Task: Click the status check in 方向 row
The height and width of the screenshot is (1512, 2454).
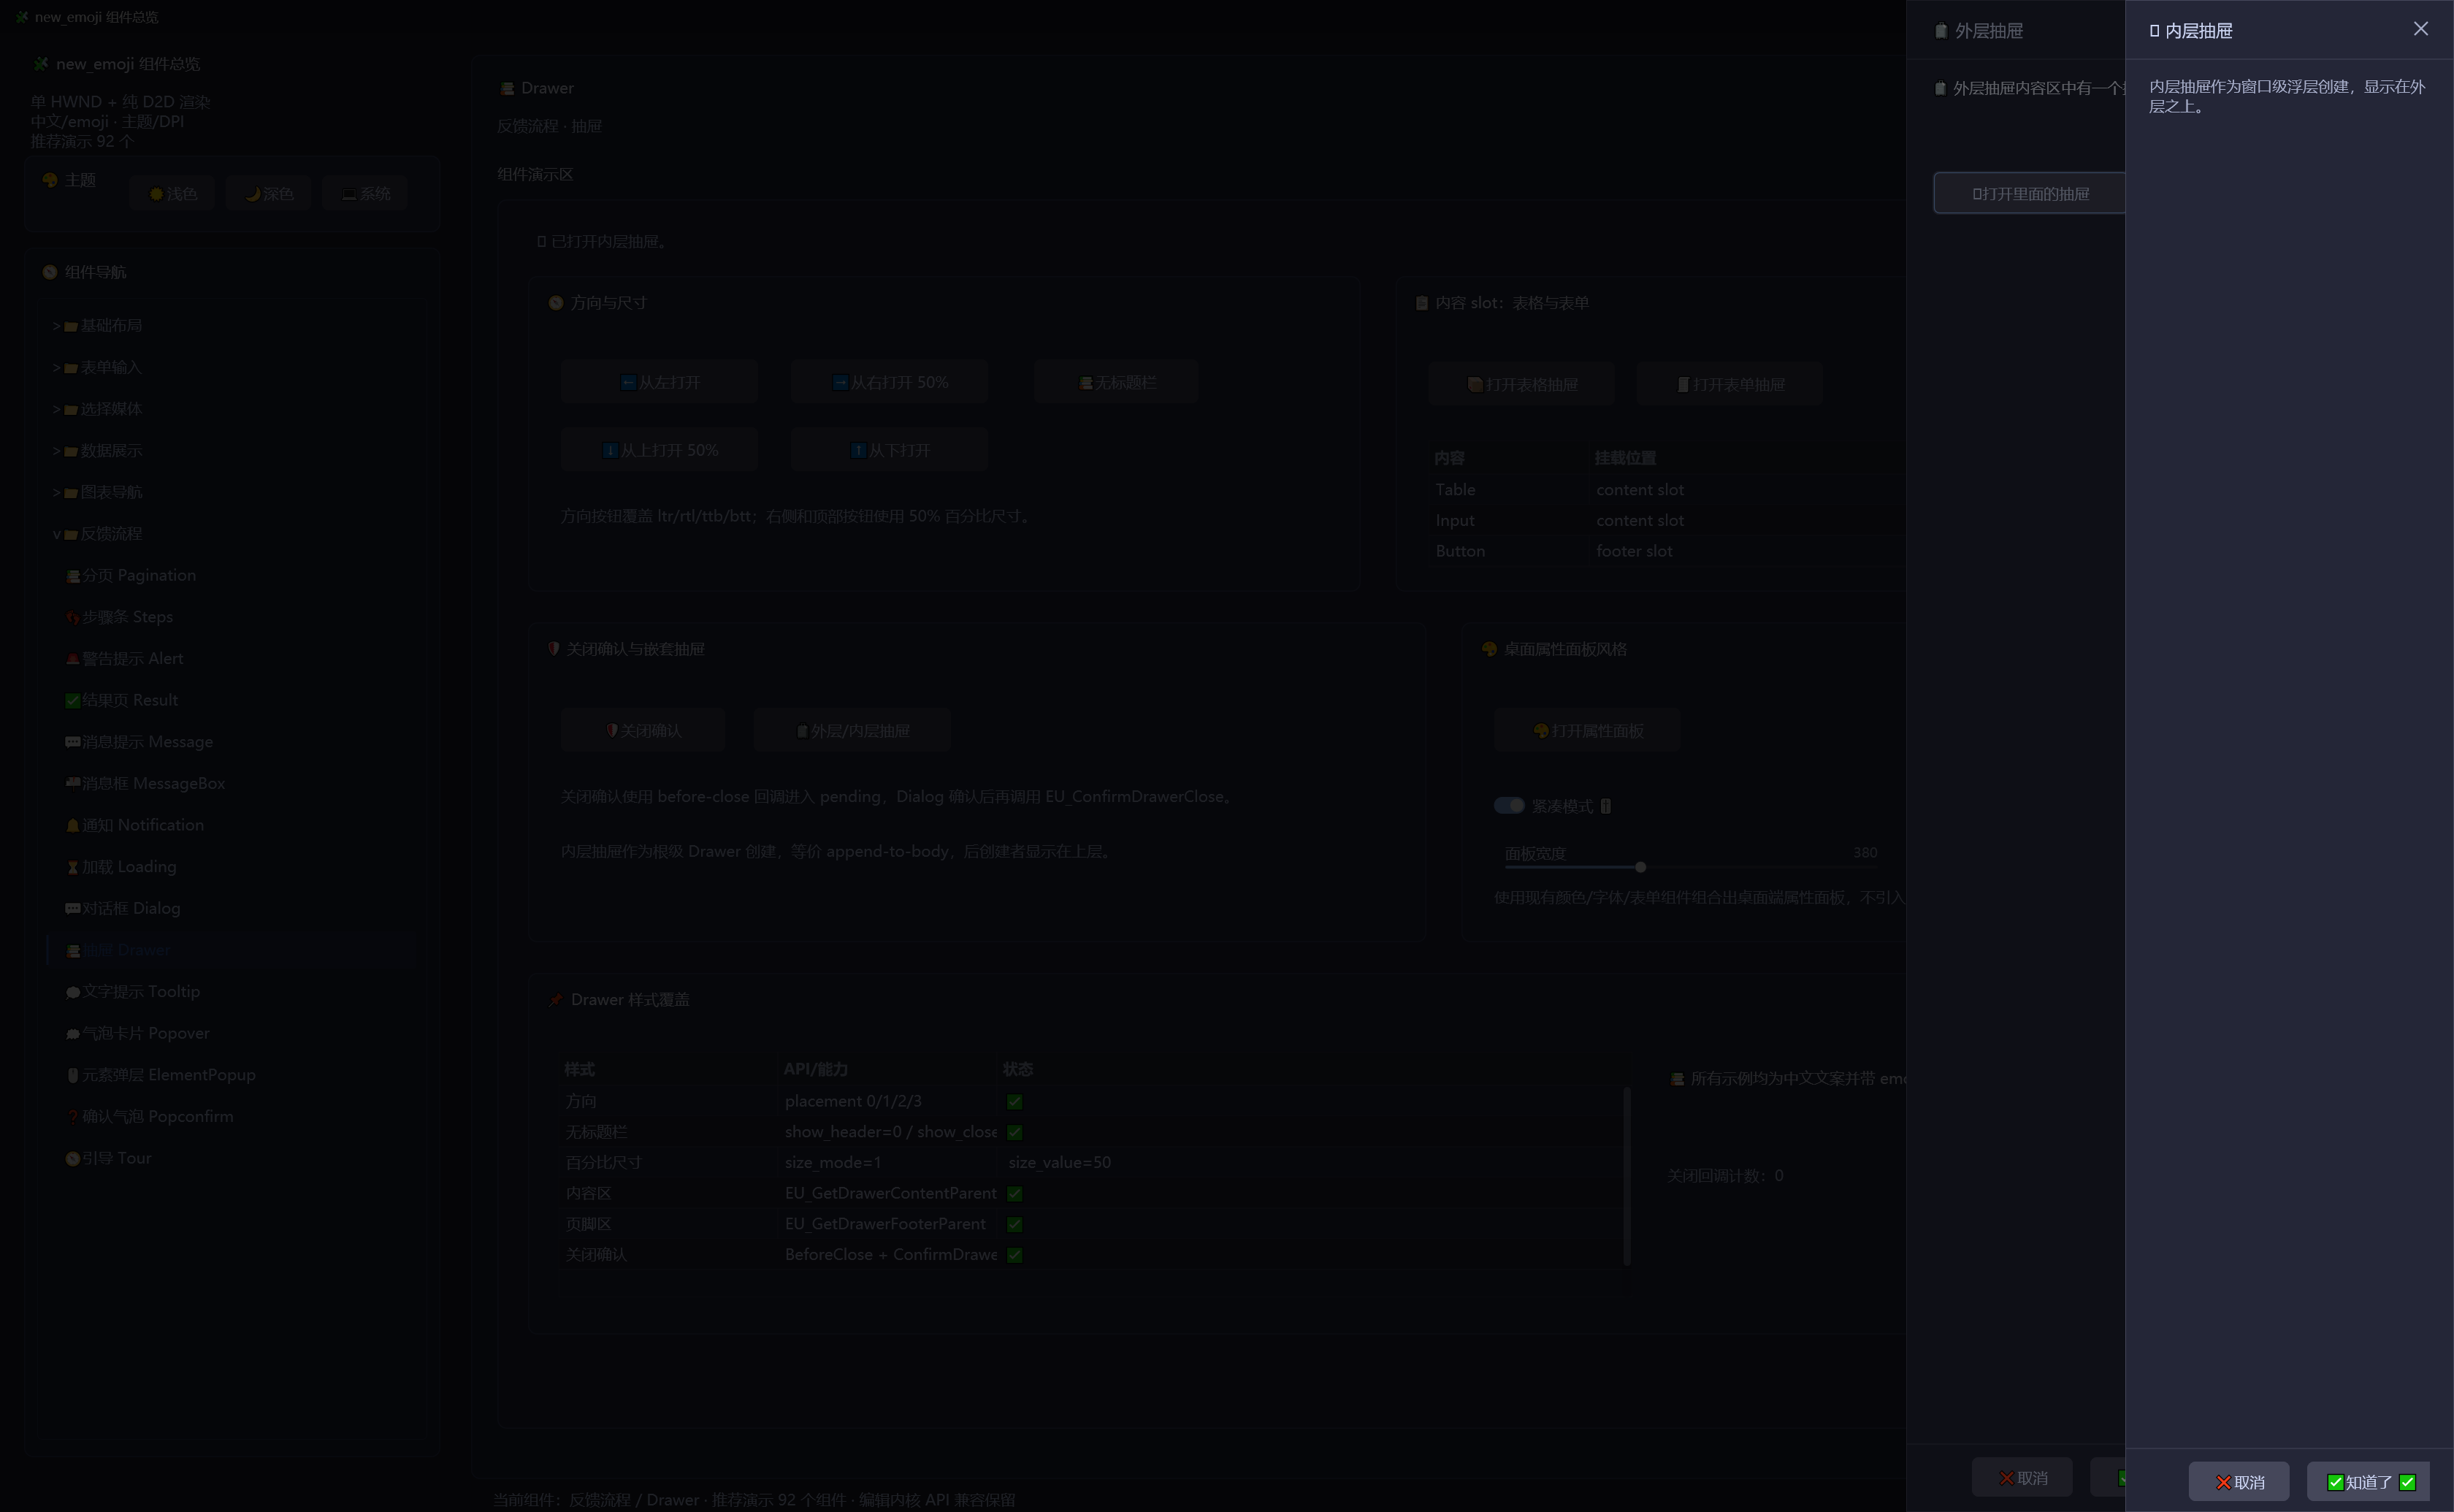Action: tap(1014, 1101)
